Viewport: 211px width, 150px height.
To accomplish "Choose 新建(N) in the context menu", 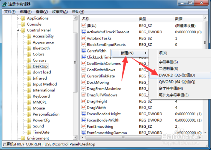I will pos(130,53).
